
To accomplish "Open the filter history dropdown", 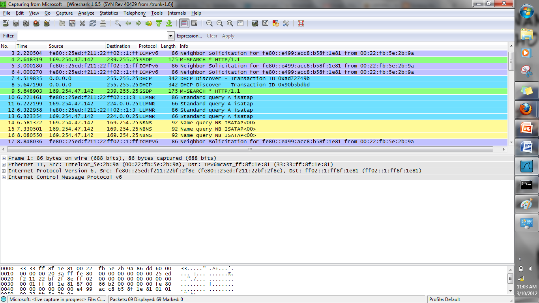I will (x=170, y=36).
